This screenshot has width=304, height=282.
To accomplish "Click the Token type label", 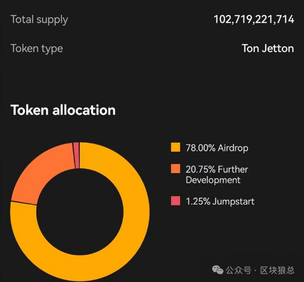I will click(x=37, y=49).
